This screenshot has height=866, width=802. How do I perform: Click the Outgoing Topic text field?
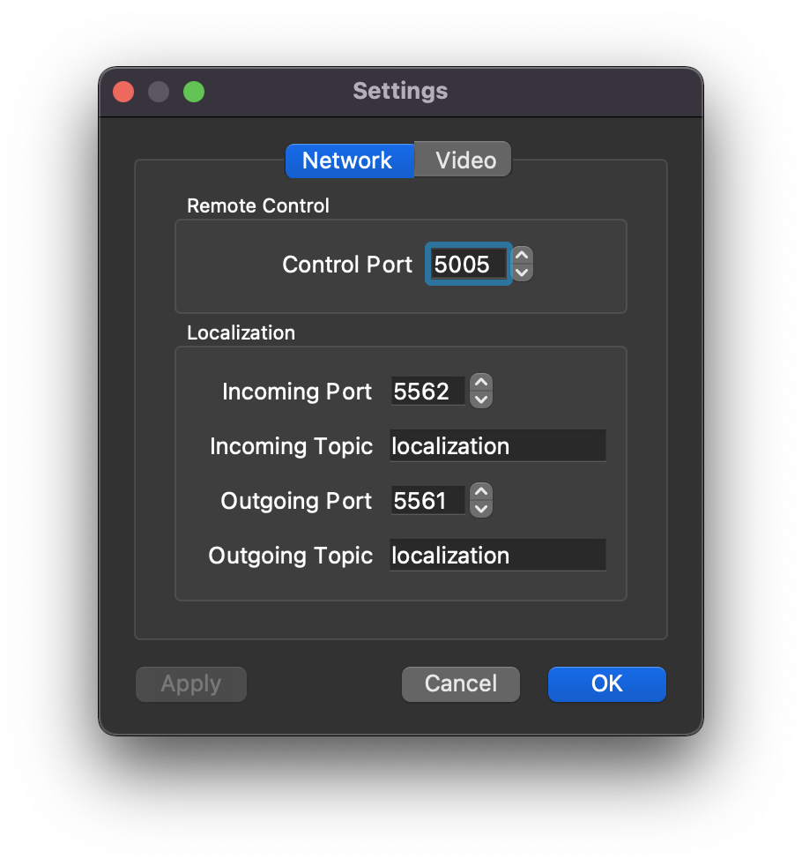pos(497,556)
